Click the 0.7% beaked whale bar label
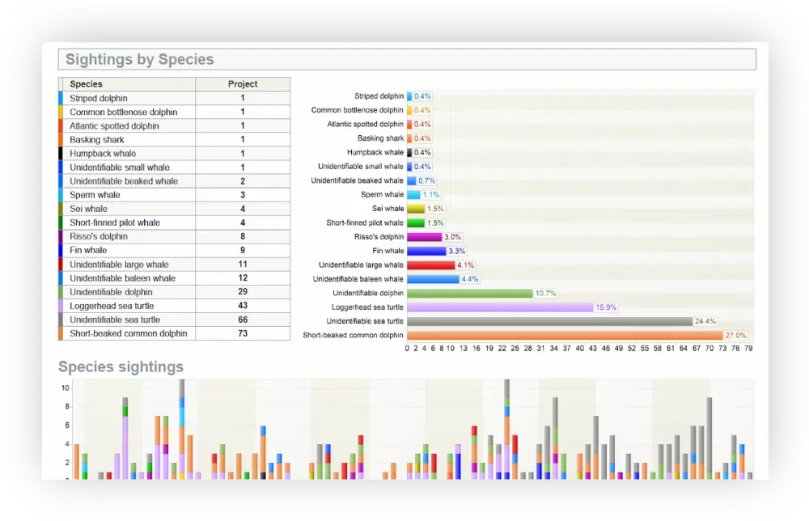809x521 pixels. click(x=426, y=181)
